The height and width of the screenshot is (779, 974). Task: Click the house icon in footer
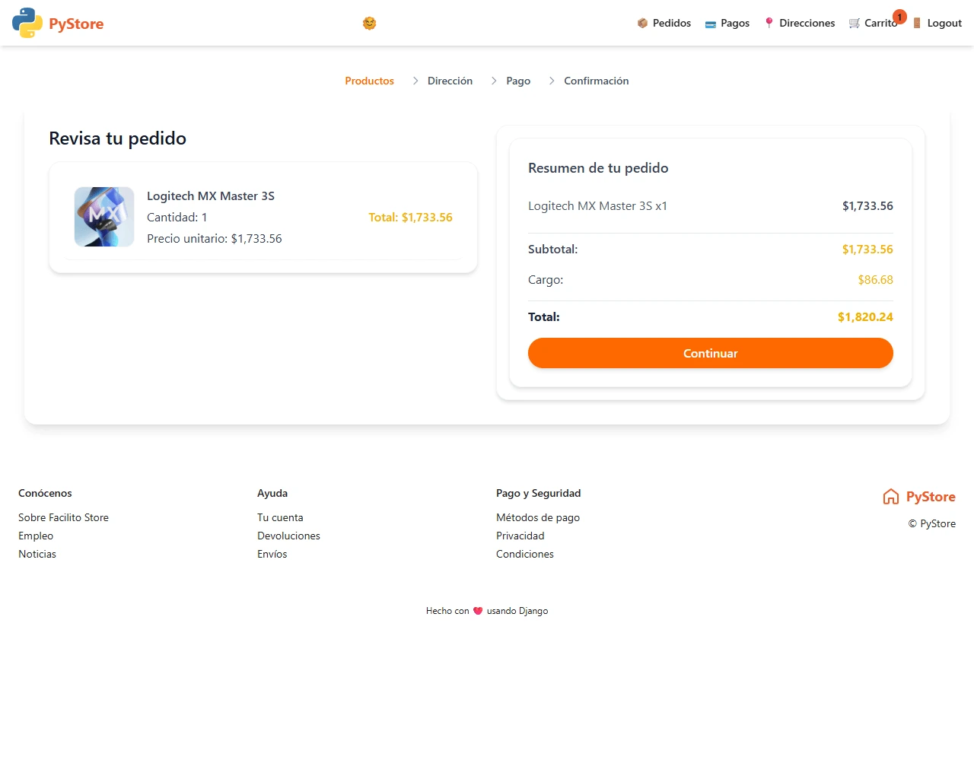pos(891,497)
